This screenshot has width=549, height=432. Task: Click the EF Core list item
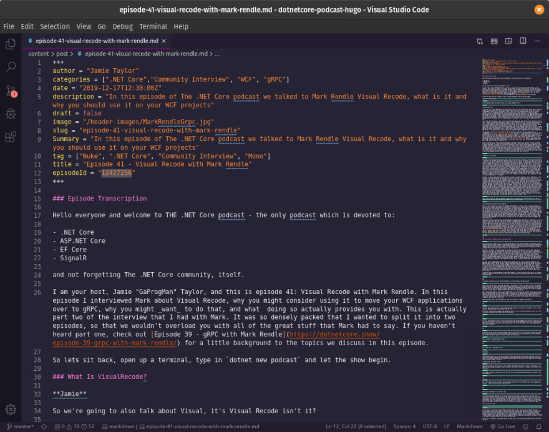pyautogui.click(x=69, y=250)
